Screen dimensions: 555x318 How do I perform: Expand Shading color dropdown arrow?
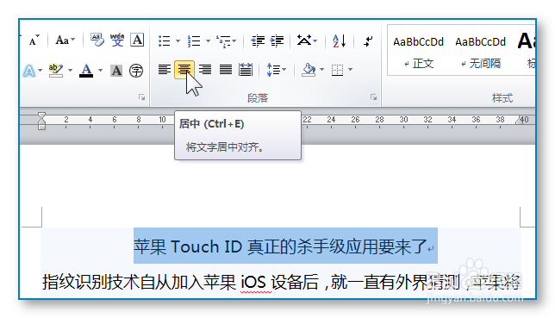pyautogui.click(x=321, y=69)
